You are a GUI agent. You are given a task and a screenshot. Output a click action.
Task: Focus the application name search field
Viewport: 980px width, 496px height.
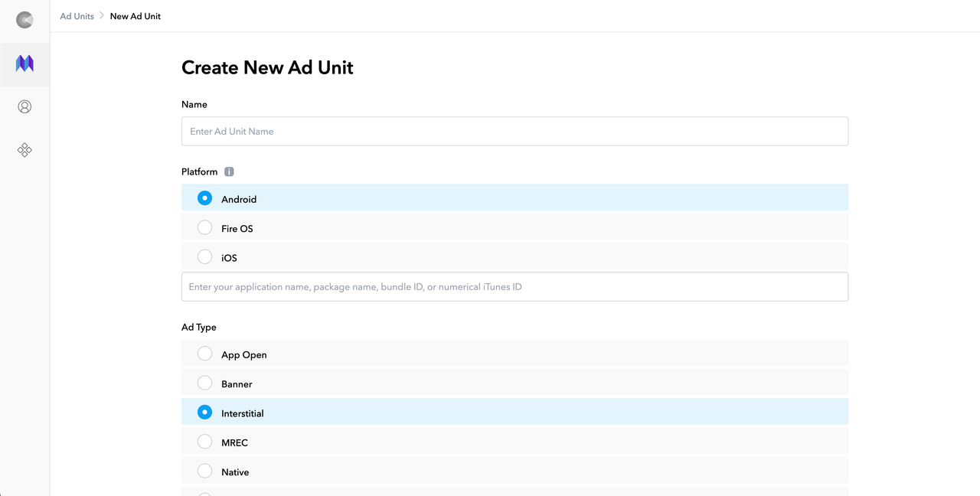click(514, 286)
